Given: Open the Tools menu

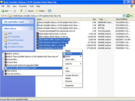Looking at the screenshot, I should coord(32,6).
